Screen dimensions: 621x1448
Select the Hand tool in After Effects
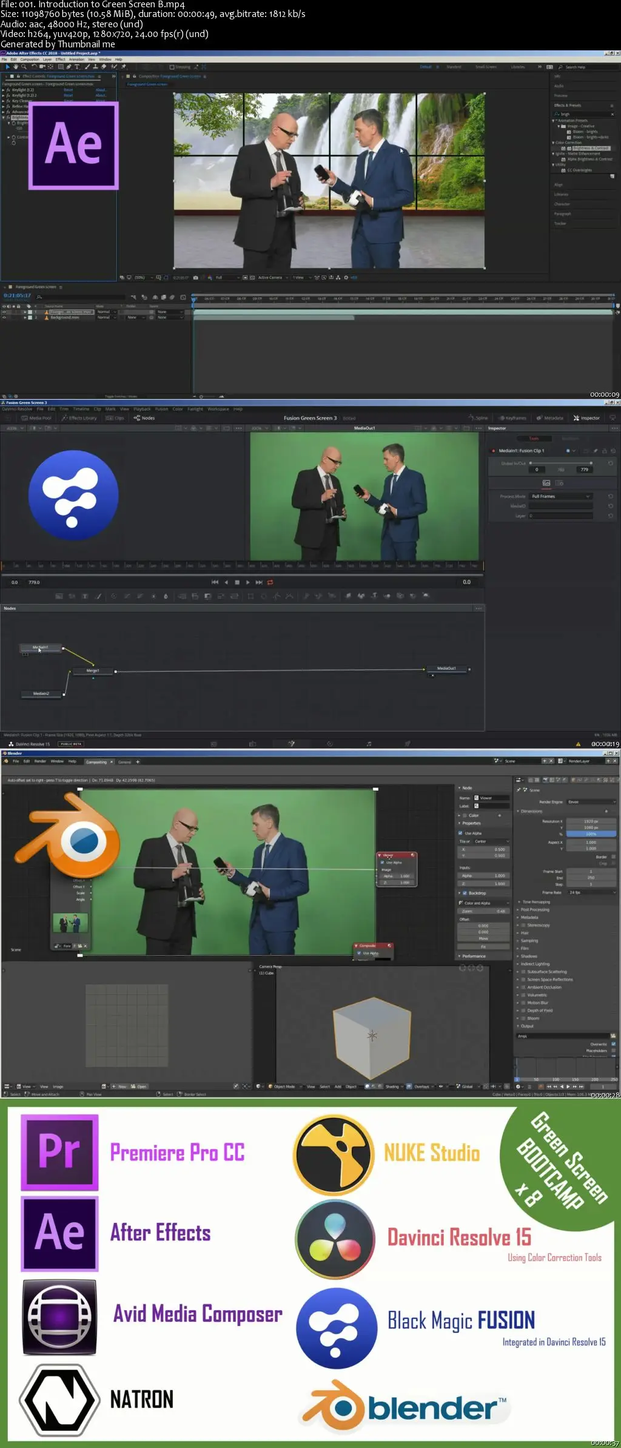pos(16,67)
